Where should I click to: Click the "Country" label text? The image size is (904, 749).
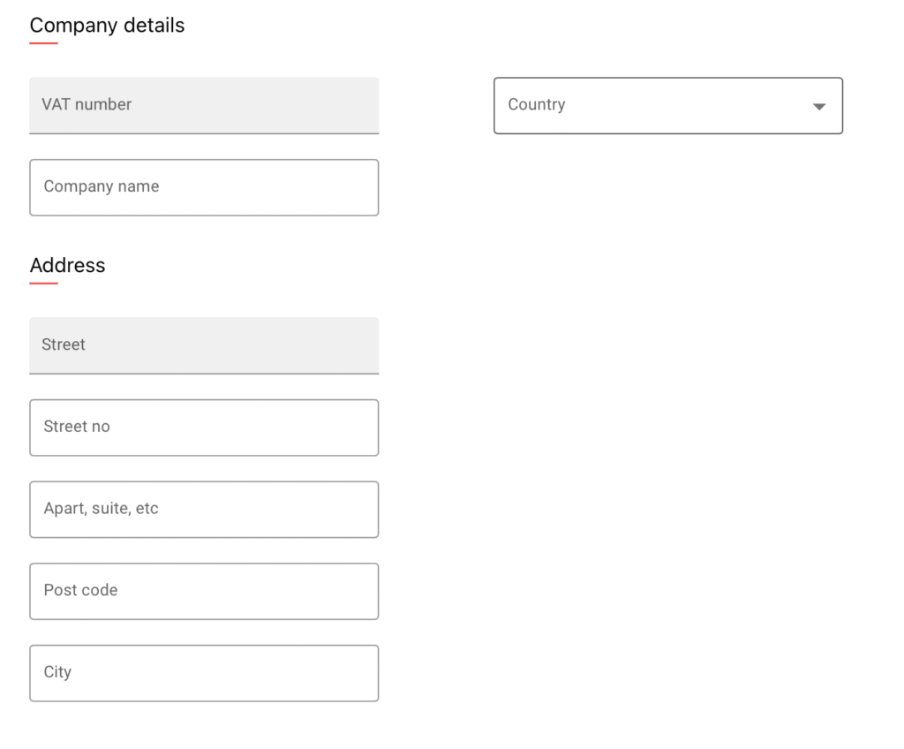tap(536, 104)
